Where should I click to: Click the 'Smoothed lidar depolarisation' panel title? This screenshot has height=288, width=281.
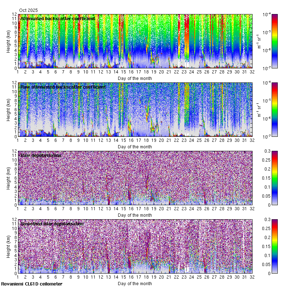[52, 224]
